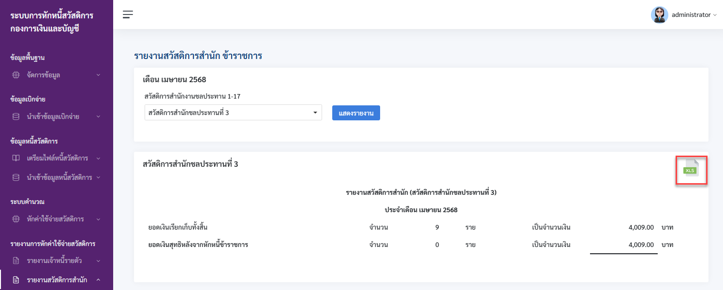This screenshot has width=723, height=290.
Task: Expand เตรียมไฟล์หนี้สวัสดิการ menu chevron
Action: tap(98, 158)
